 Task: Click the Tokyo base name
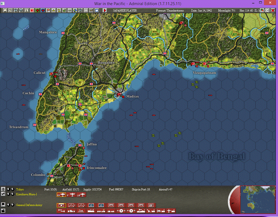pyautogui.click(x=20, y=189)
